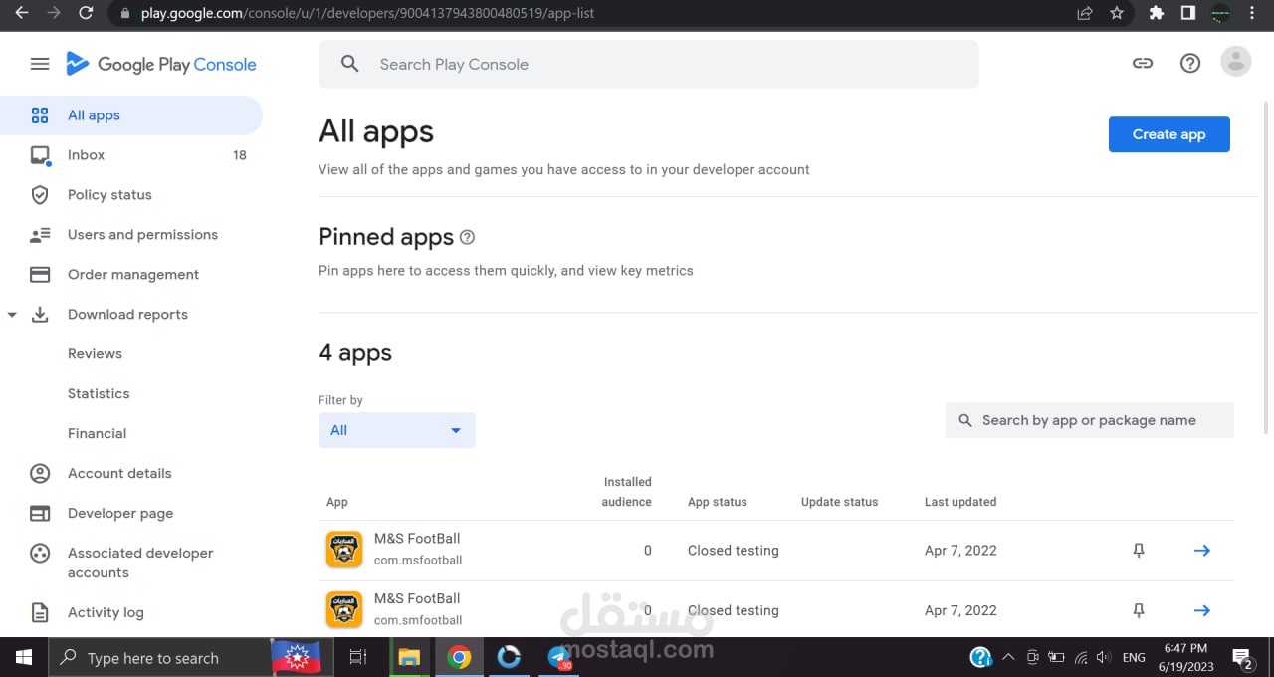The width and height of the screenshot is (1274, 677).
Task: Open Reviews under Download reports
Action: (x=95, y=354)
